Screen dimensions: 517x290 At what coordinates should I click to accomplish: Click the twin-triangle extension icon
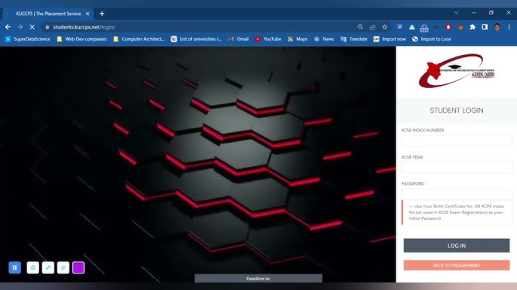pyautogui.click(x=411, y=27)
